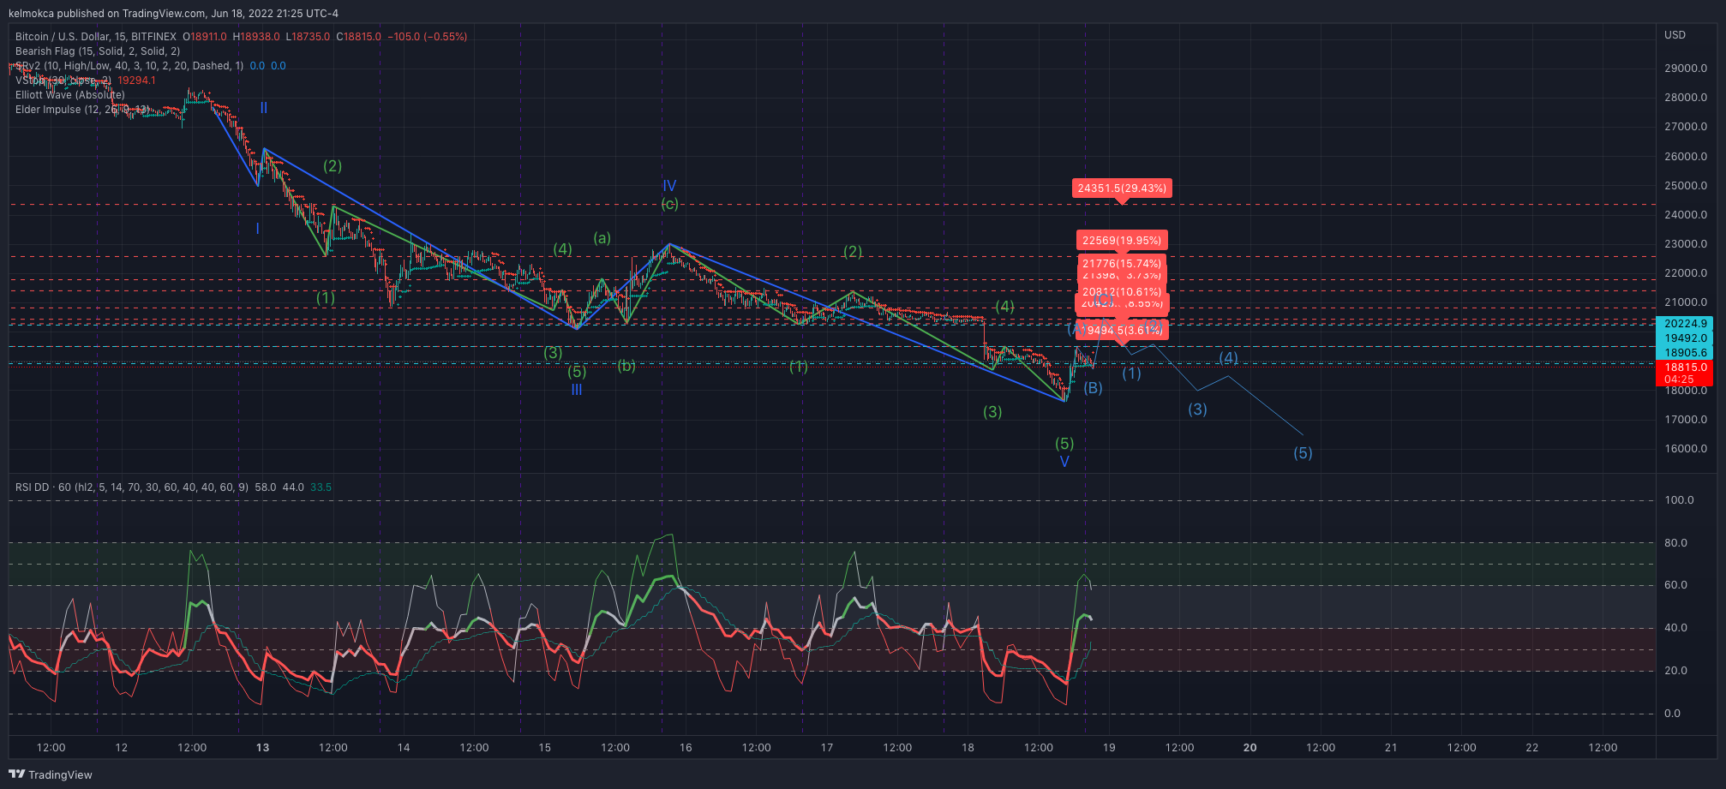Click the 21776(15.74%) price target label
The height and width of the screenshot is (789, 1726).
(x=1122, y=264)
